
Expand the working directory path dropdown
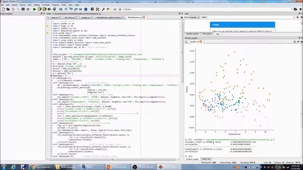[292, 9]
